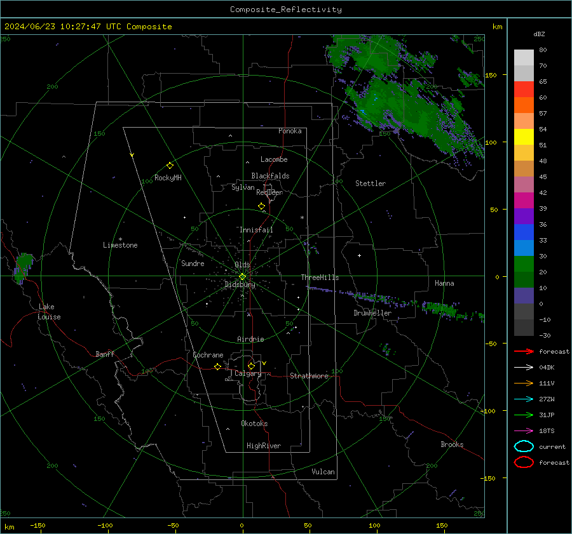Click the Drumheller map label
Viewport: 572px width, 534px height.
pyautogui.click(x=372, y=313)
